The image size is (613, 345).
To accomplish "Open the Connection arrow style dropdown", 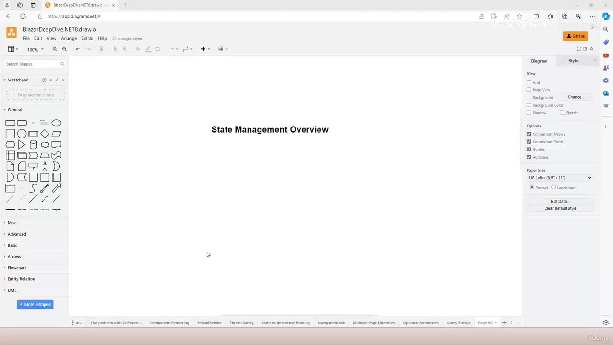I will click(173, 49).
